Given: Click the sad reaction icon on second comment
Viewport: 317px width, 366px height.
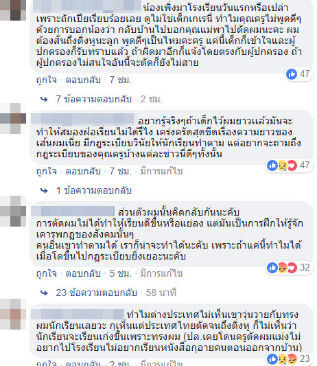Looking at the screenshot, I should (x=283, y=165).
